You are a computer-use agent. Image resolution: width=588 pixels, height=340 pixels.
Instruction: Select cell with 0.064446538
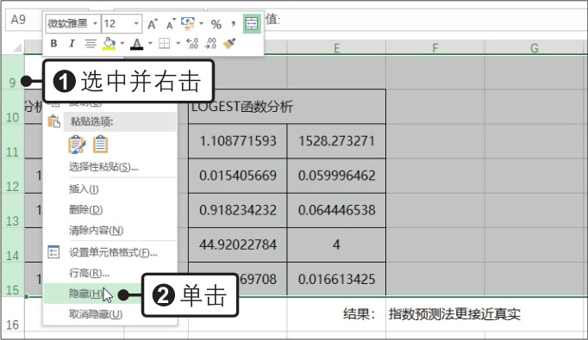(x=336, y=210)
